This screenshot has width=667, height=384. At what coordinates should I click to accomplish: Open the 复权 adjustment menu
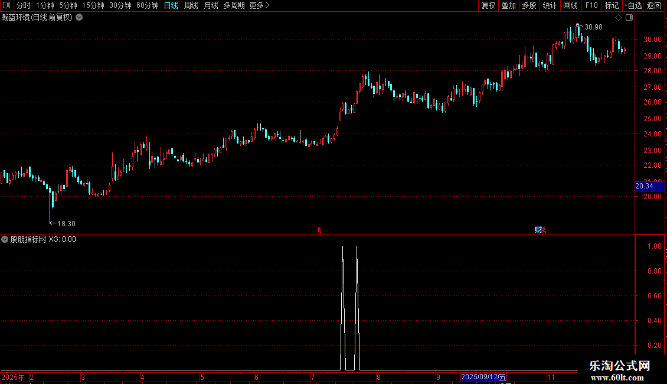tap(488, 5)
